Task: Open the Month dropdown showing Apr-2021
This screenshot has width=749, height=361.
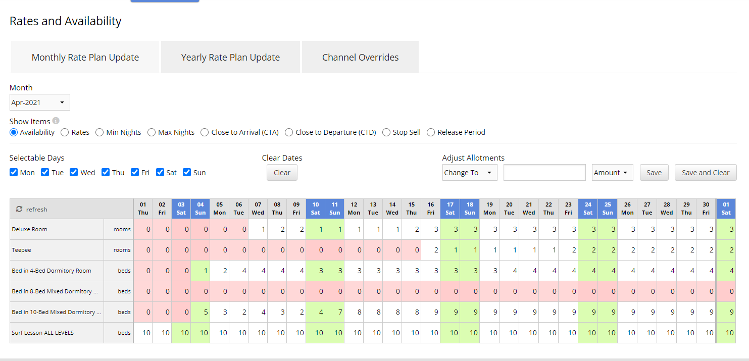Action: (x=40, y=102)
